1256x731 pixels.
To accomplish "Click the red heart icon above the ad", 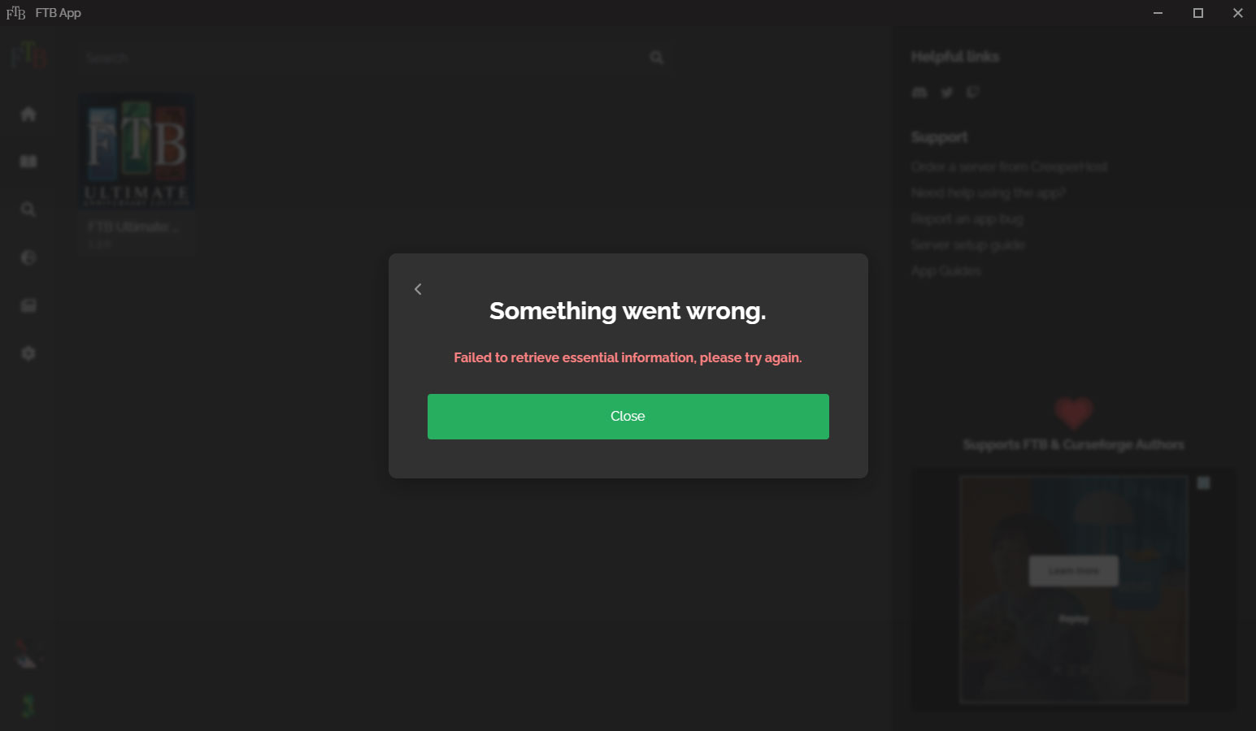I will (x=1074, y=413).
